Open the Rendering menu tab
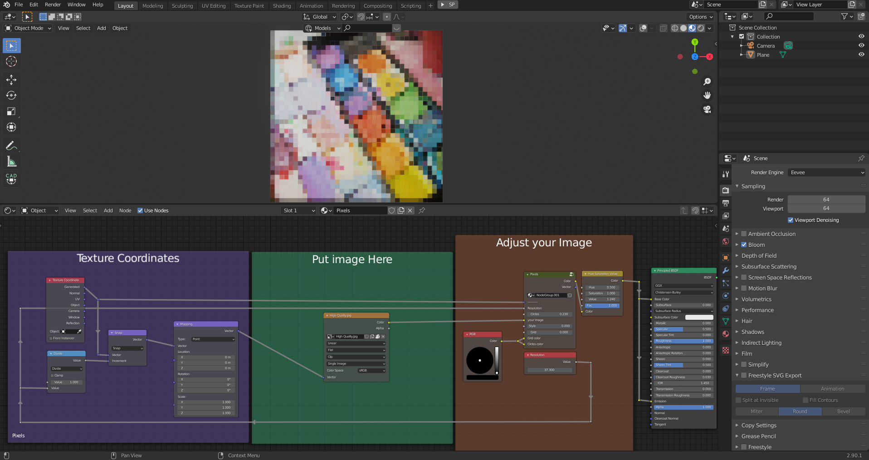Viewport: 869px width, 460px height. coord(343,5)
